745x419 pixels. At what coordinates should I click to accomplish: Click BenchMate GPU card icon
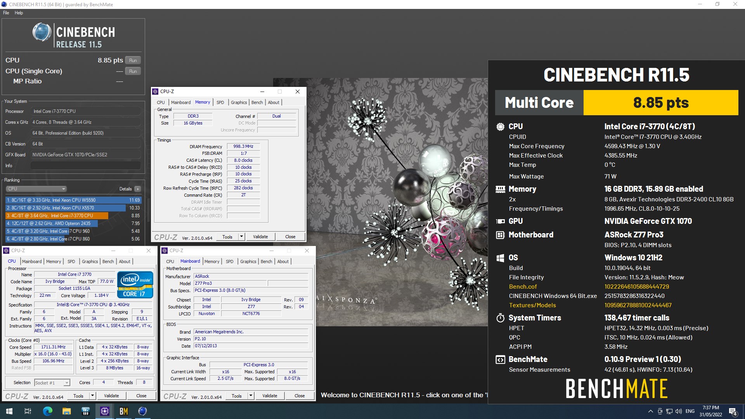(500, 221)
